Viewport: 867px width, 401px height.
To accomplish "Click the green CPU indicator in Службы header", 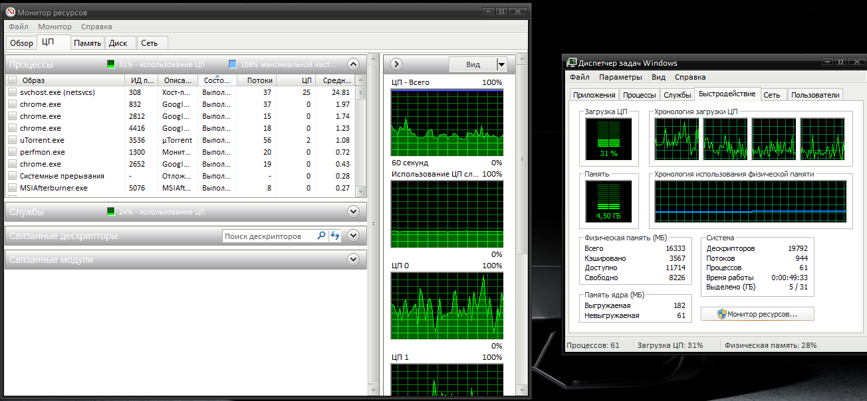I will [111, 212].
